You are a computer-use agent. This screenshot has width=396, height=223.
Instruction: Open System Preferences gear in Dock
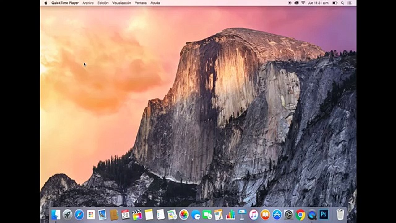pyautogui.click(x=289, y=214)
